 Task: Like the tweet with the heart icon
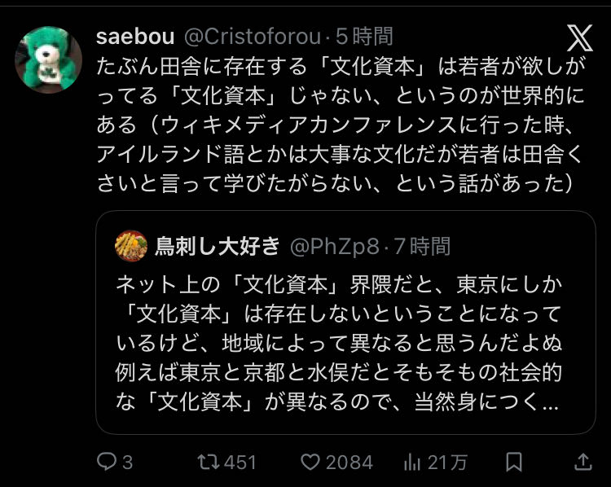click(x=310, y=463)
